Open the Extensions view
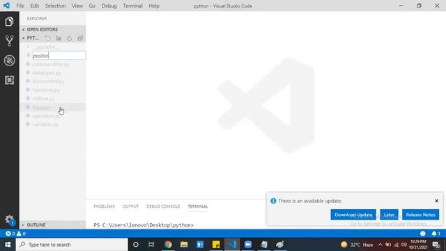This screenshot has height=251, width=446. click(x=9, y=80)
